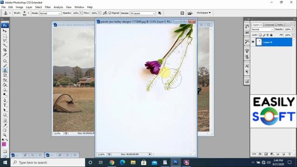Viewport: 297px width, 167px height.
Task: Select the Dodge tool
Action: (x=5, y=95)
